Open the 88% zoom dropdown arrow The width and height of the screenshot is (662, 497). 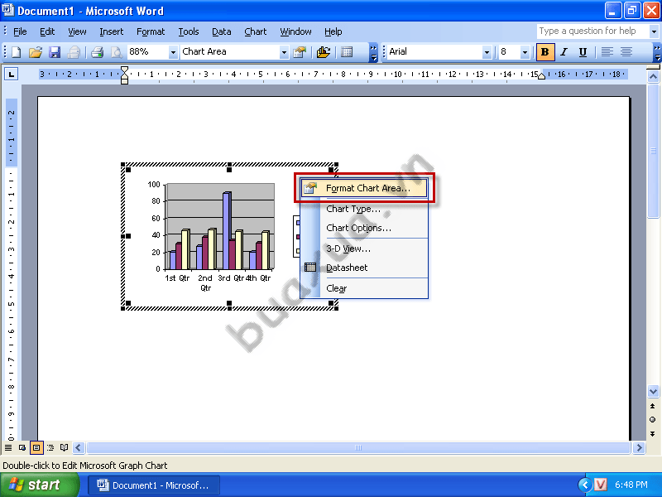[173, 52]
